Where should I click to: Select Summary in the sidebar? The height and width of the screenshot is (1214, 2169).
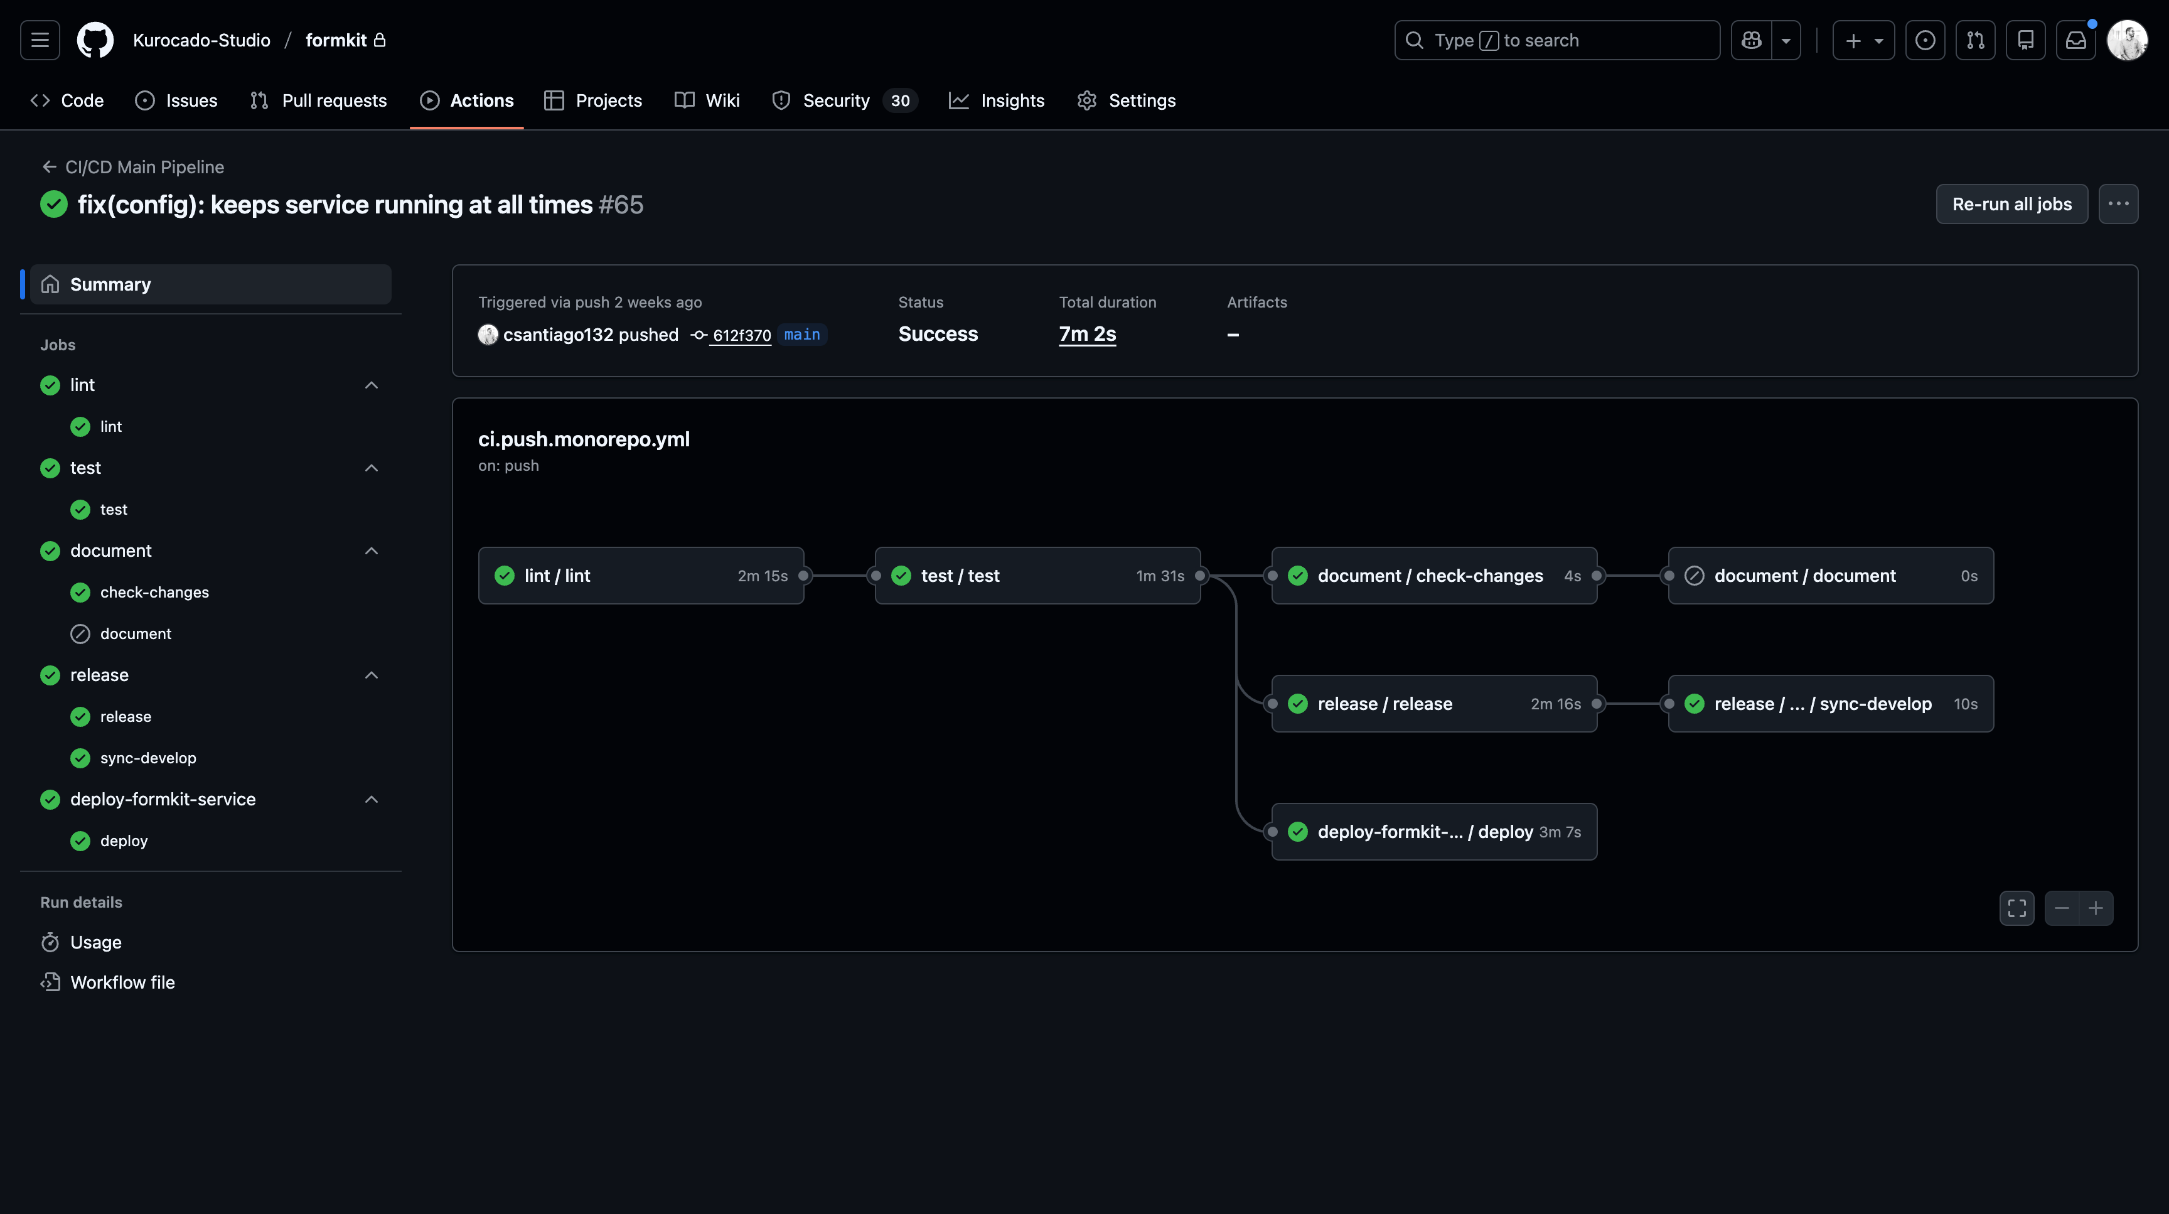tap(210, 284)
